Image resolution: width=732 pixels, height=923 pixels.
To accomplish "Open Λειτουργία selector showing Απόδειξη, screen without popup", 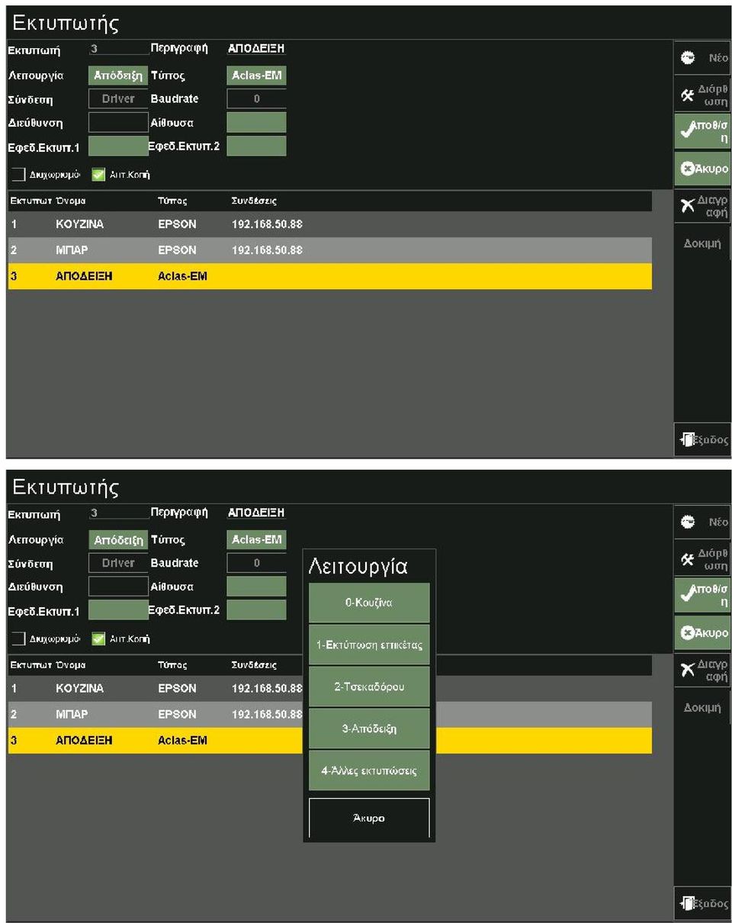I will pos(118,76).
